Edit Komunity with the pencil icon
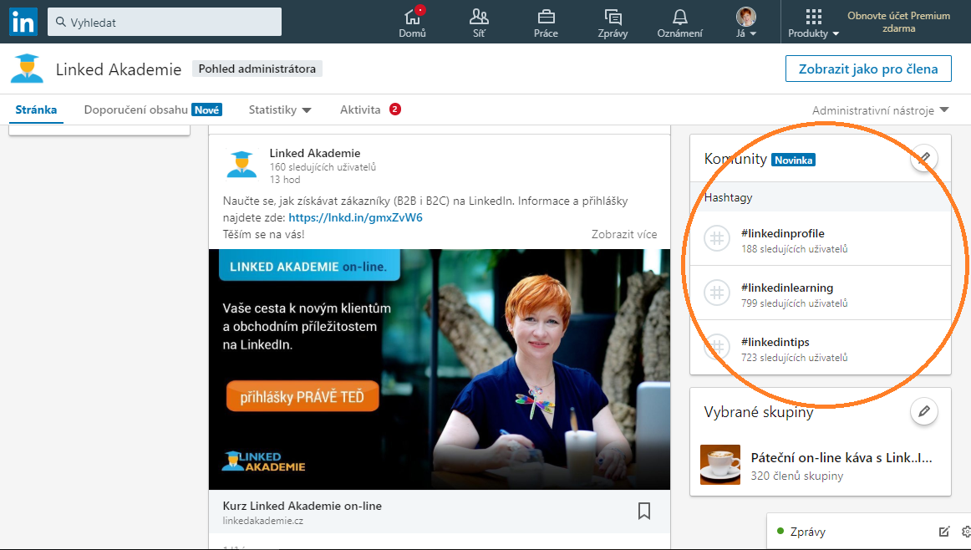This screenshot has width=971, height=550. click(x=924, y=158)
